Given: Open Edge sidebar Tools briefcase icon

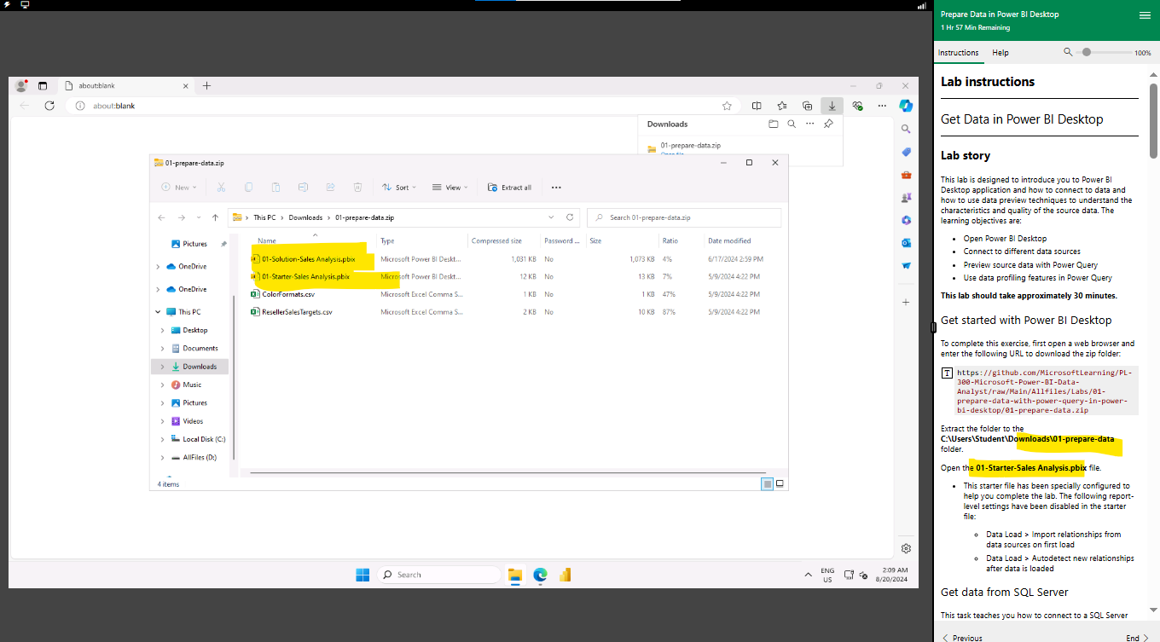Looking at the screenshot, I should 906,175.
